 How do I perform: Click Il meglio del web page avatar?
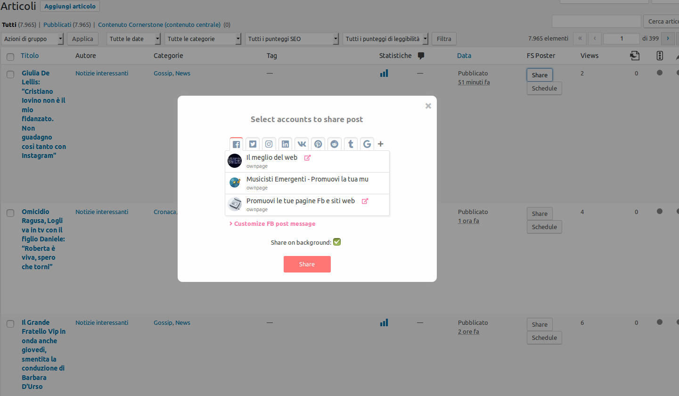click(235, 161)
